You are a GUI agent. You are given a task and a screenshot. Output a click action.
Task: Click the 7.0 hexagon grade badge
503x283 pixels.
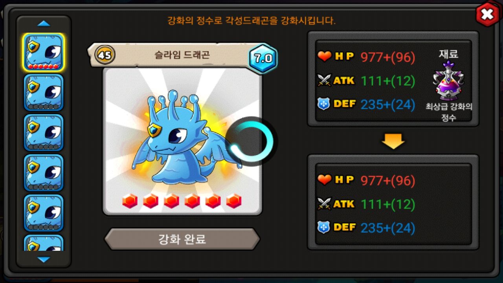click(x=263, y=59)
